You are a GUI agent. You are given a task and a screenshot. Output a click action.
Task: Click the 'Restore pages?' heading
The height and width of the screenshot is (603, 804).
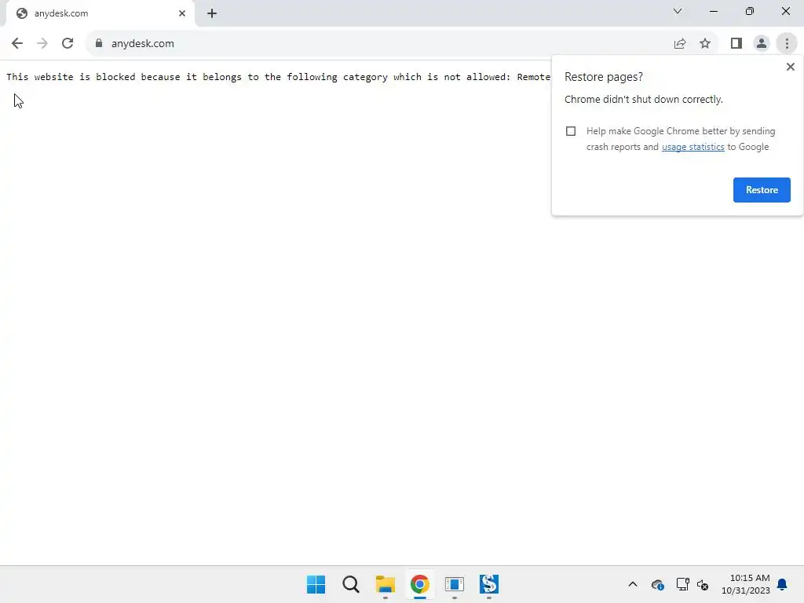point(604,77)
